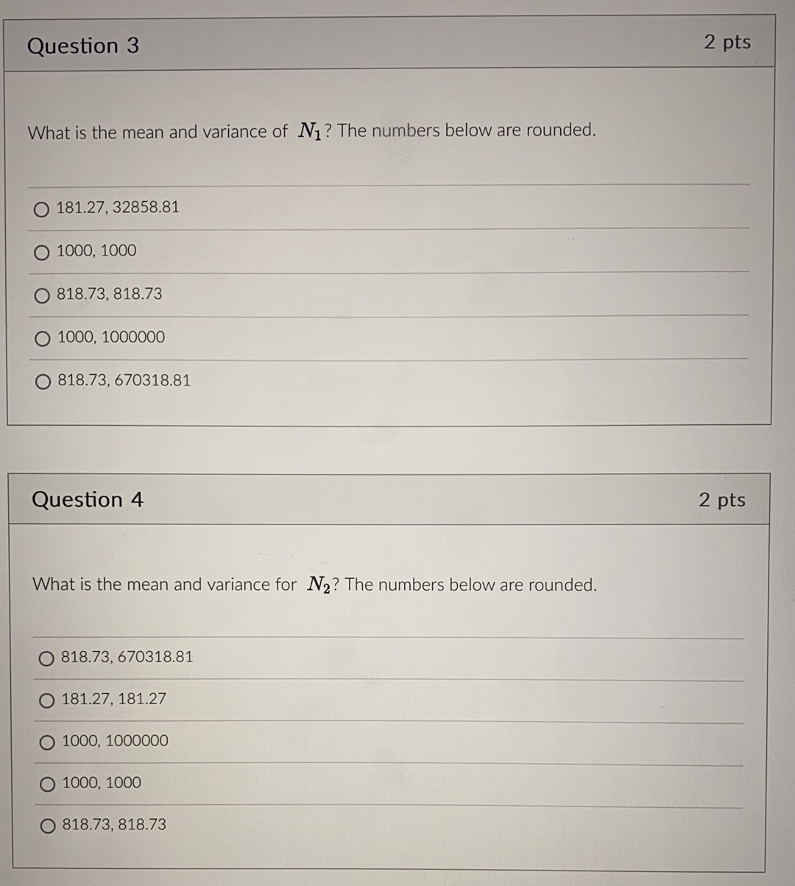Select answer 181.27, 32858.81 for Question 3
Image resolution: width=795 pixels, height=886 pixels.
coord(41,209)
